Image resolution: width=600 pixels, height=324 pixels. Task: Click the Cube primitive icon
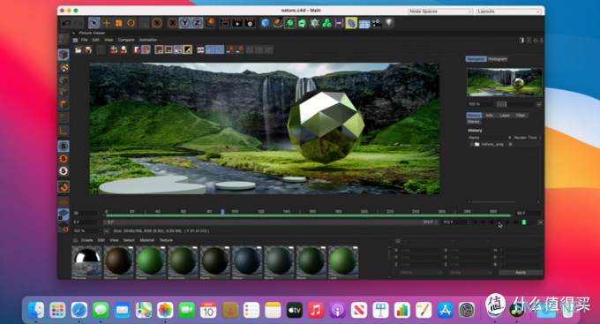(266, 23)
